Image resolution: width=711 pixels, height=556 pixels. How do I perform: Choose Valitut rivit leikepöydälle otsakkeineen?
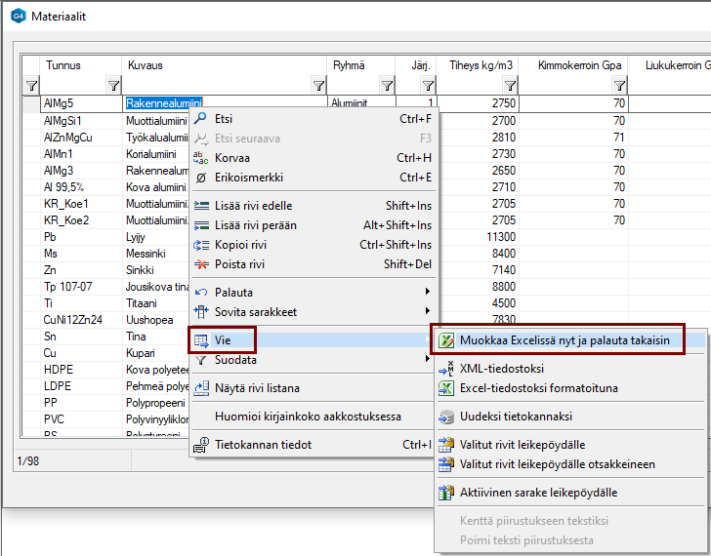click(x=557, y=464)
